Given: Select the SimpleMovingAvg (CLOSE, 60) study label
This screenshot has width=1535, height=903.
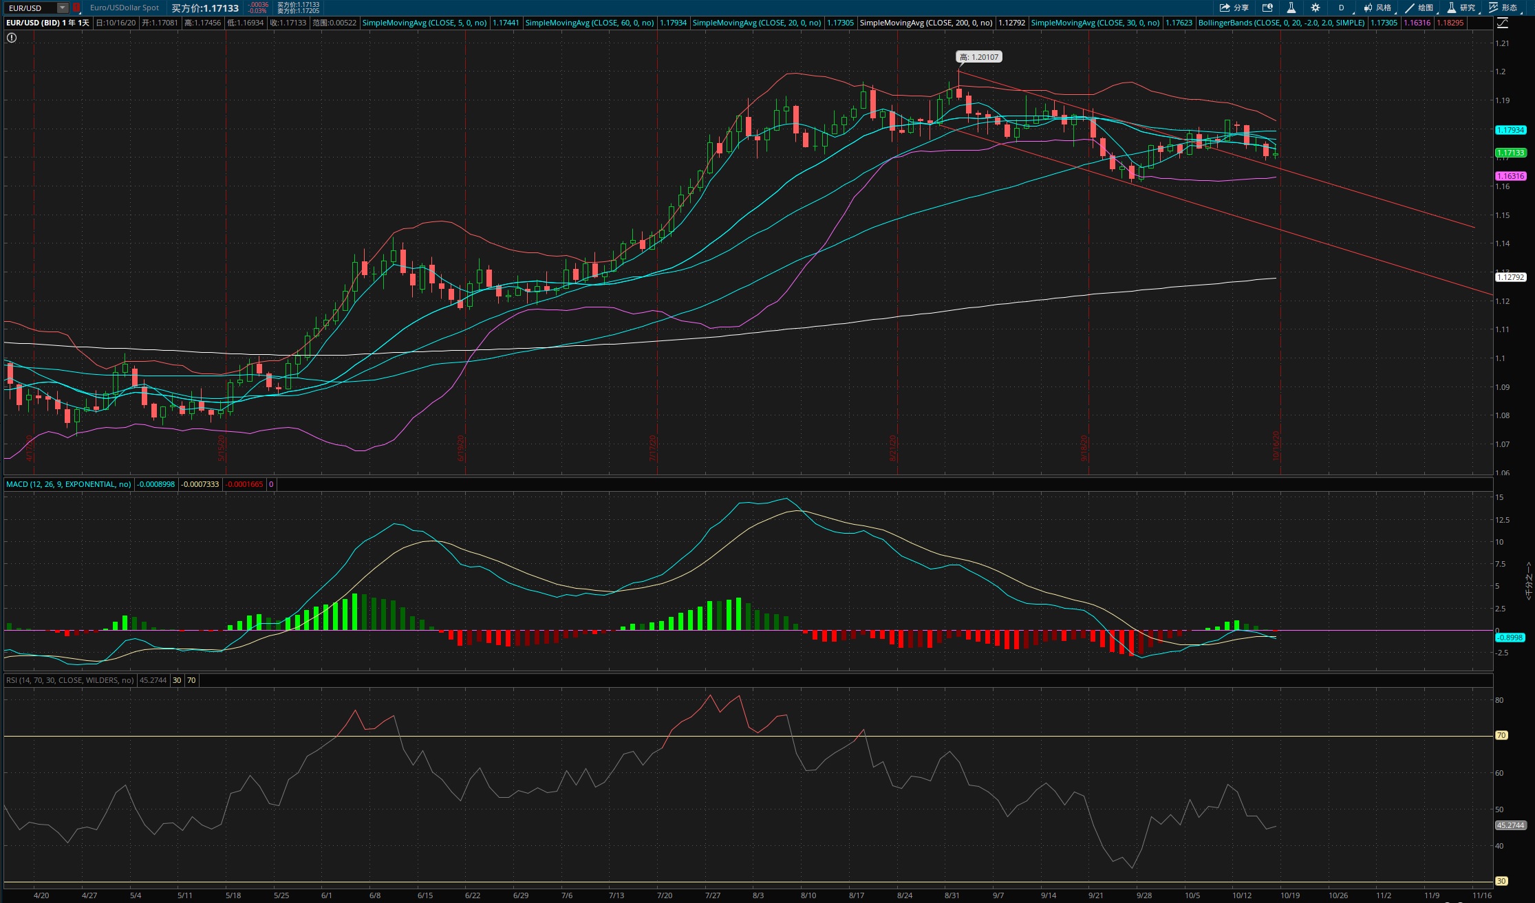Looking at the screenshot, I should 590,23.
